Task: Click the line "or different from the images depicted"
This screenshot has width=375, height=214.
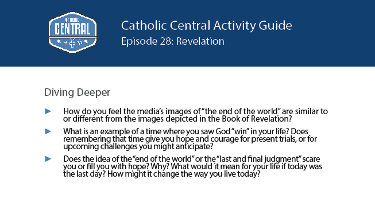Action: click(x=130, y=119)
